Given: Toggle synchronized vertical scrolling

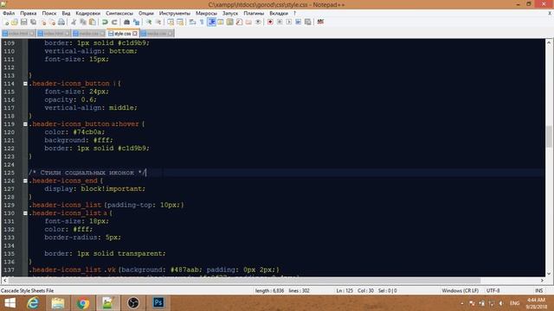Looking at the screenshot, I should pos(171,22).
